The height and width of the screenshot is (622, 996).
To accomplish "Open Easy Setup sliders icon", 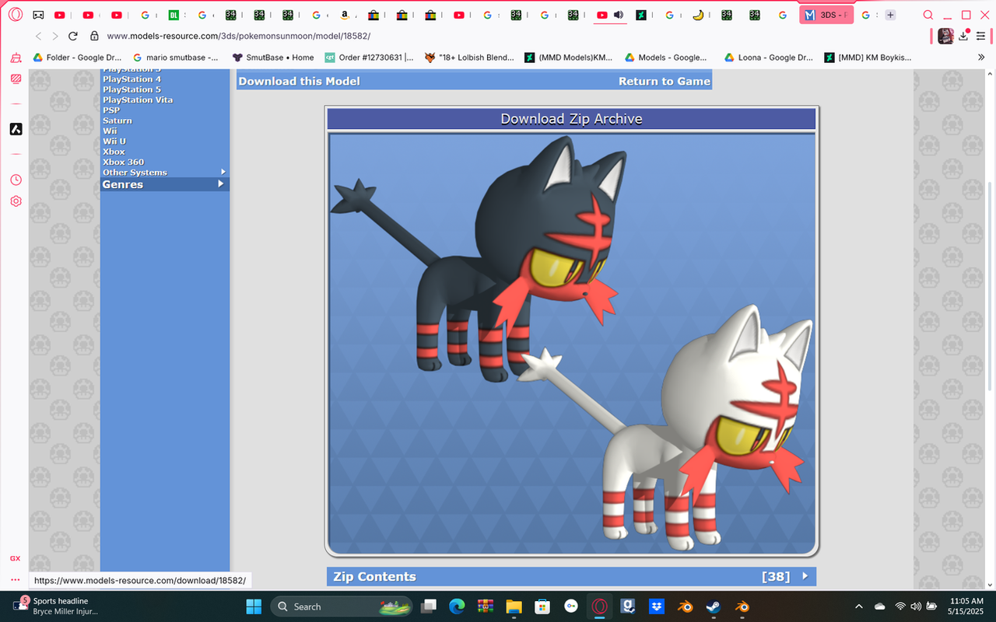I will (980, 36).
